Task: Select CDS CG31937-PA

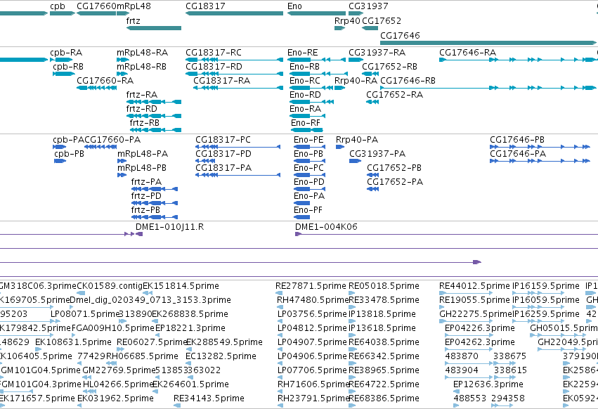Action: tap(355, 161)
